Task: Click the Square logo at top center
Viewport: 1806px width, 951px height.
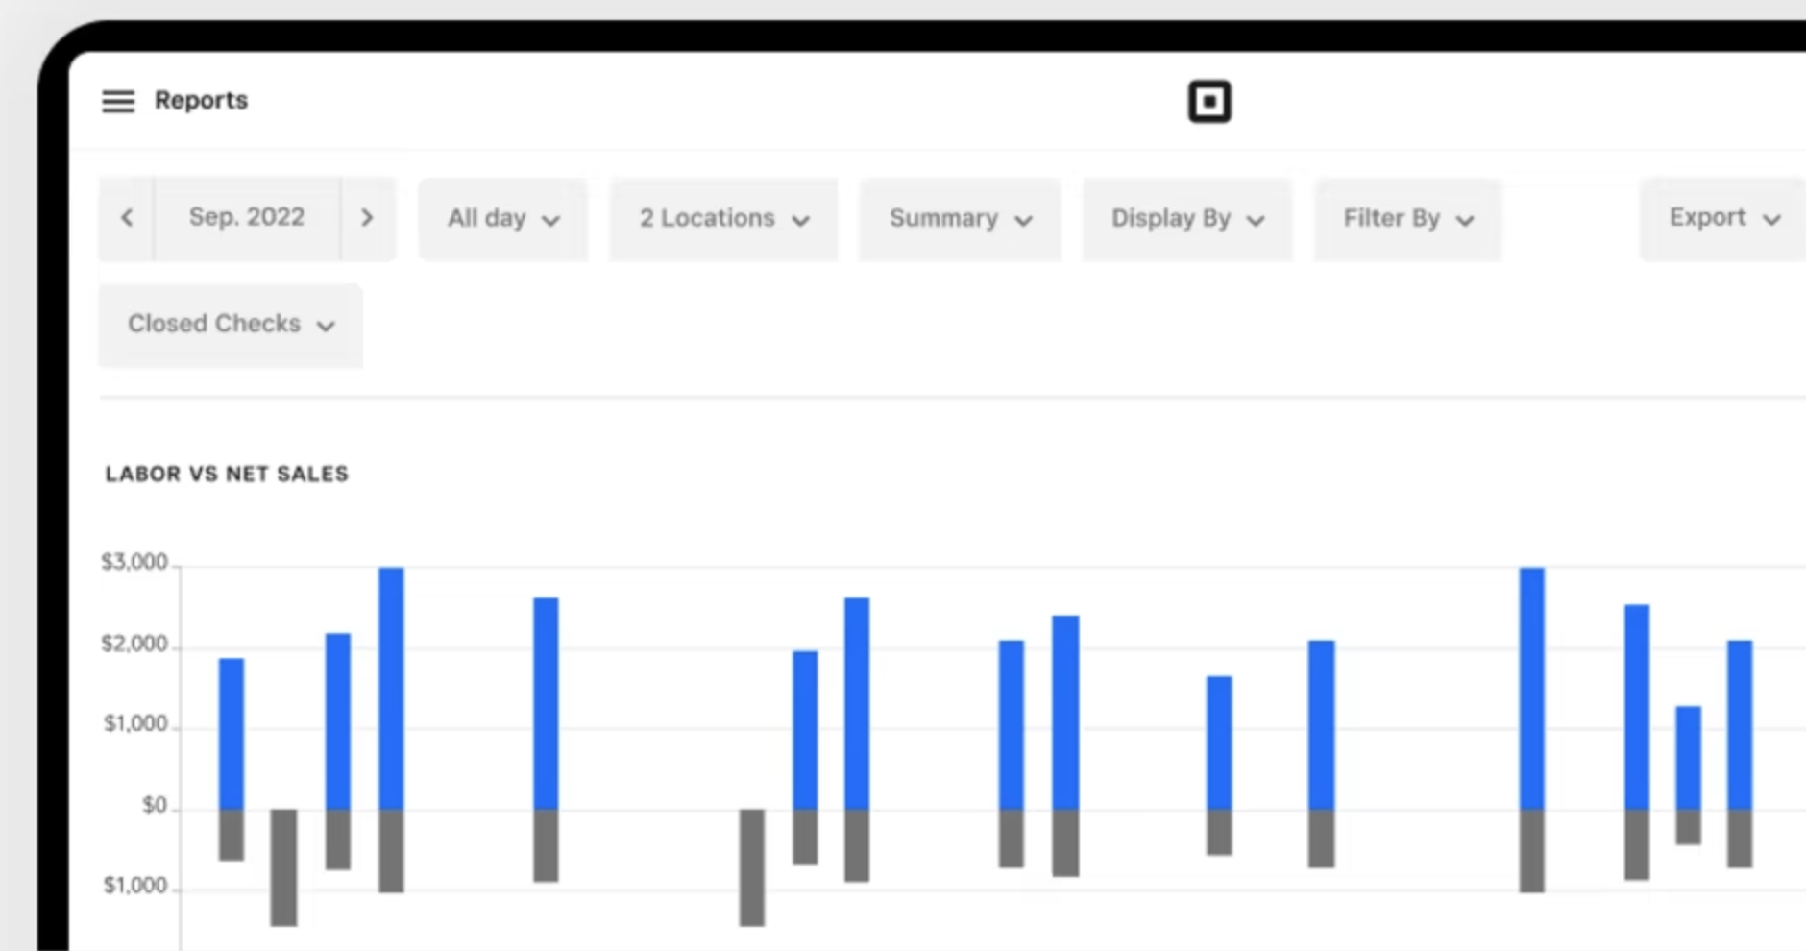Action: [1209, 100]
